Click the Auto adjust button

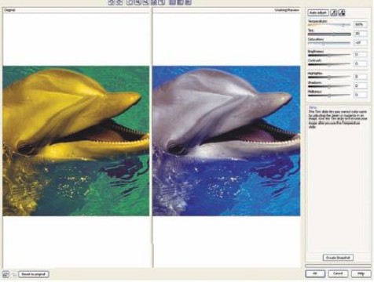tap(318, 13)
